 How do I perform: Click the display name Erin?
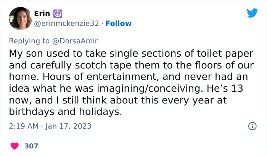pos(41,13)
